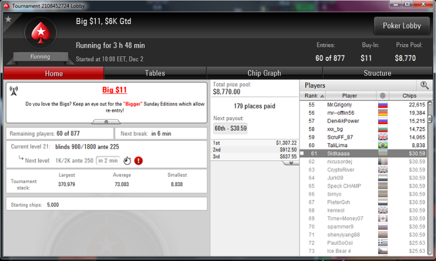436x261 pixels.
Task: Click the red PokerStars spade logo
Action: point(41,33)
